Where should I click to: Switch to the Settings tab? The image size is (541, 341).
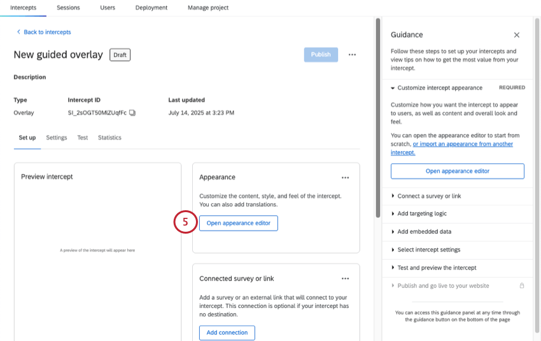point(57,138)
